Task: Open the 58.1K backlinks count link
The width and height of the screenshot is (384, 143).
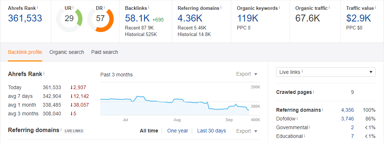Action: coord(137,19)
